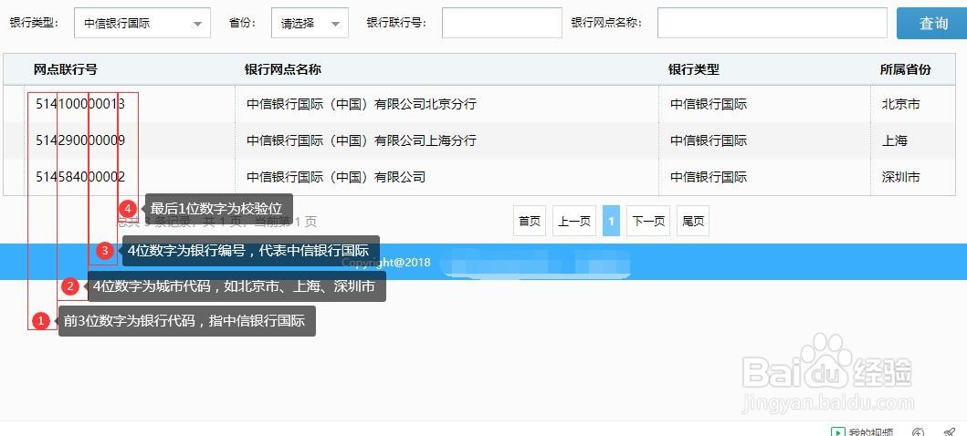Click the Copyright@2018 footer text
The width and height of the screenshot is (967, 436).
tap(386, 263)
